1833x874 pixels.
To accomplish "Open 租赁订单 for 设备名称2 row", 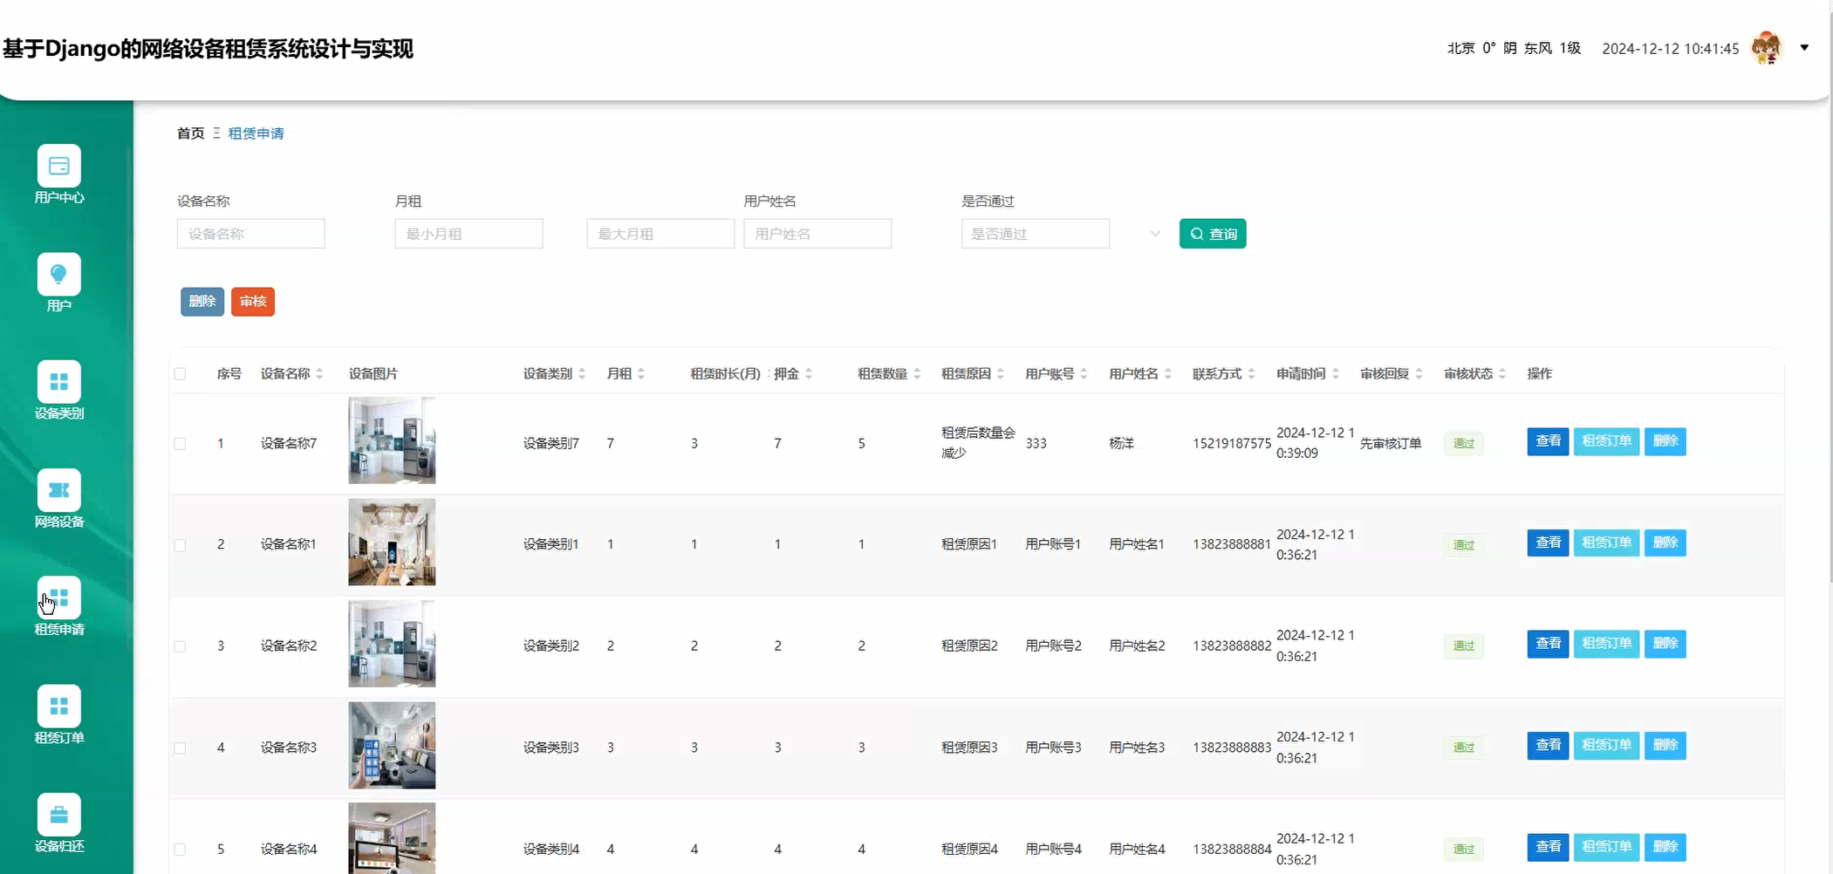I will tap(1606, 644).
